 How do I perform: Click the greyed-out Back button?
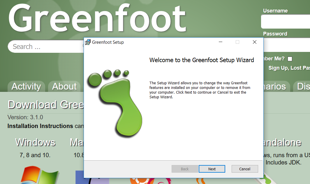(185, 169)
